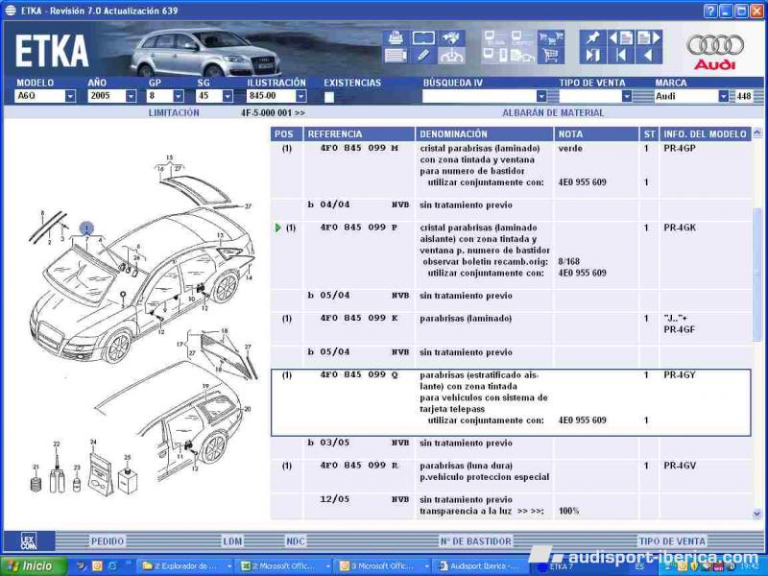This screenshot has height=576, width=768.
Task: Click the Windows Inicio start button
Action: click(34, 566)
